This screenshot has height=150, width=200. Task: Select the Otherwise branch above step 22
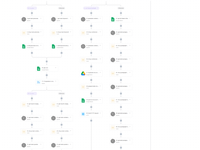(x=61, y=93)
